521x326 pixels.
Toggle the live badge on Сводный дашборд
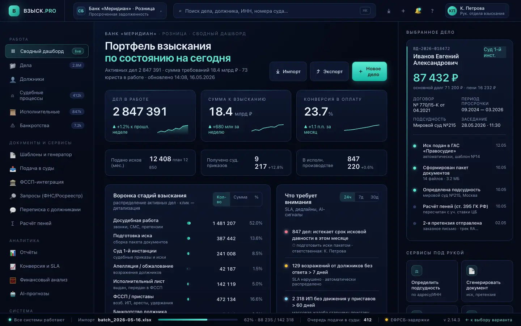pos(78,51)
